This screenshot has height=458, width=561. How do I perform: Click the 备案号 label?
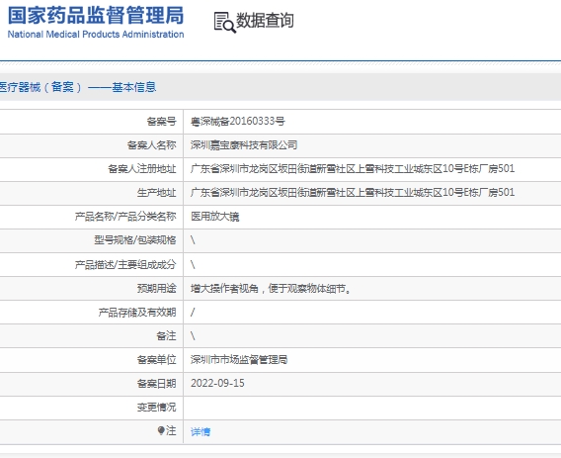[161, 122]
